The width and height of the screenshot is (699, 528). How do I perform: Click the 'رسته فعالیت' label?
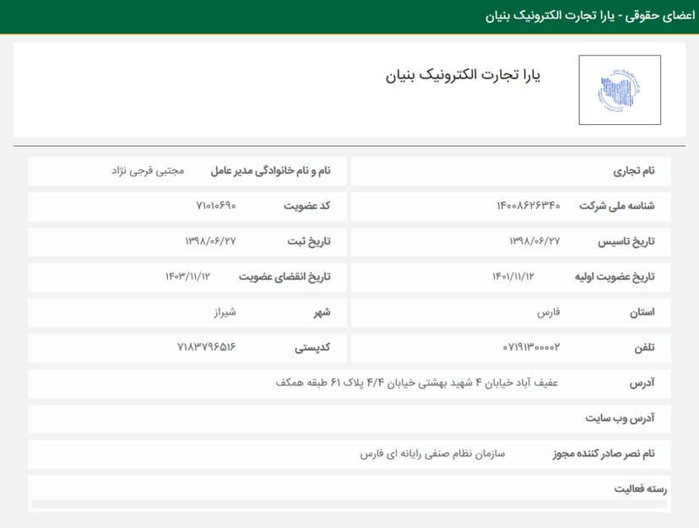point(641,489)
